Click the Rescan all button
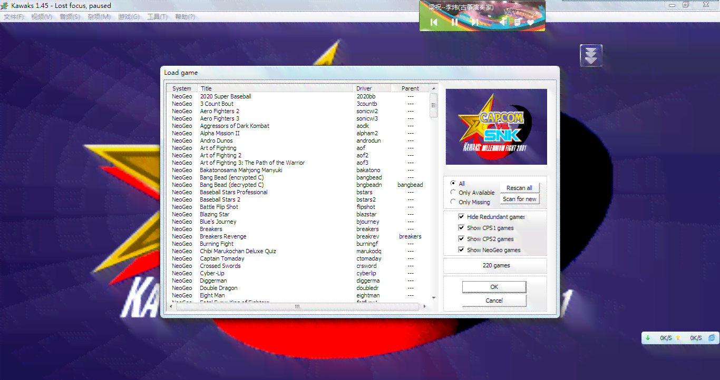 (519, 188)
